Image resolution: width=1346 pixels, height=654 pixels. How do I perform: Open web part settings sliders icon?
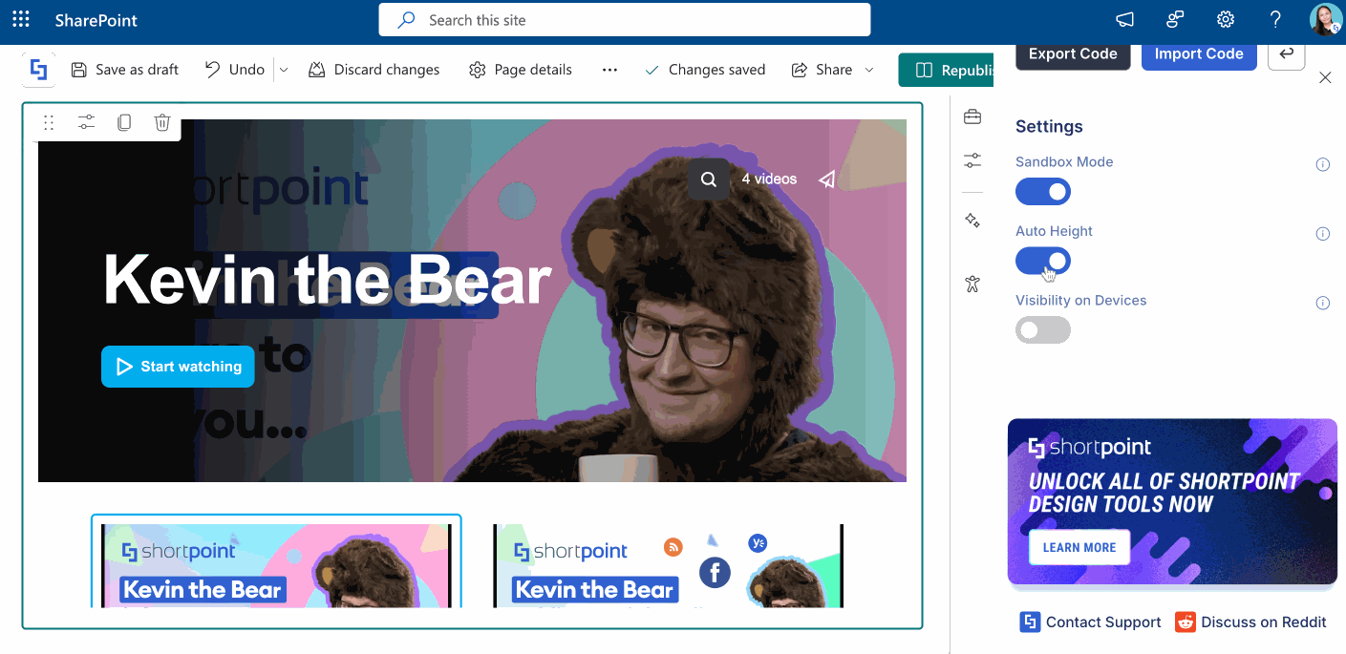click(x=86, y=122)
